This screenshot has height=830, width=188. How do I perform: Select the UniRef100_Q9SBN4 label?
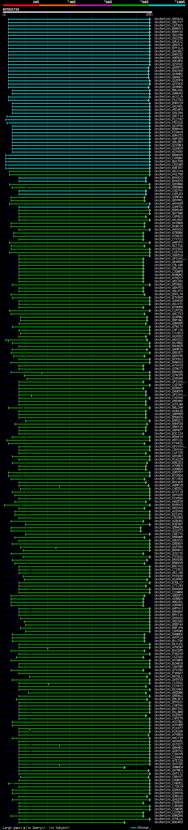coord(169,184)
